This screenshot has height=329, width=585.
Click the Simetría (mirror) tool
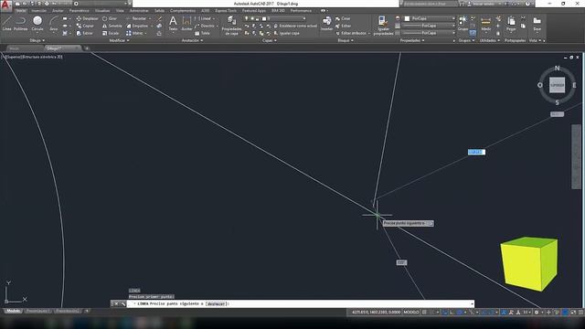(112, 26)
